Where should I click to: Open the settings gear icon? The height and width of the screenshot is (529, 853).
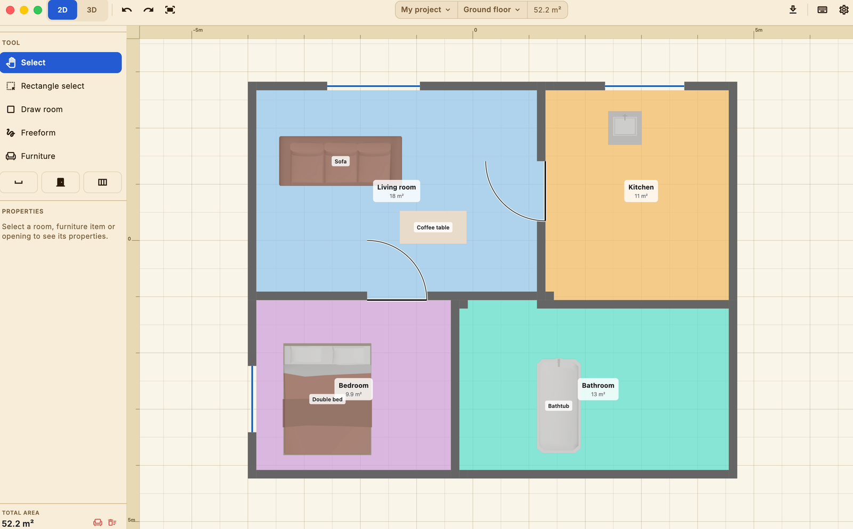pyautogui.click(x=843, y=10)
